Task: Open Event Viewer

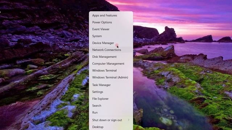Action: tap(111, 29)
